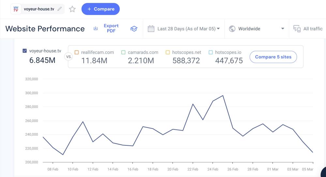326x177 pixels.
Task: Select the hotscopes.io comparison checkbox
Action: (210, 52)
